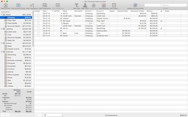
Task: Select the Loan account icon
Action: (x=6, y=35)
